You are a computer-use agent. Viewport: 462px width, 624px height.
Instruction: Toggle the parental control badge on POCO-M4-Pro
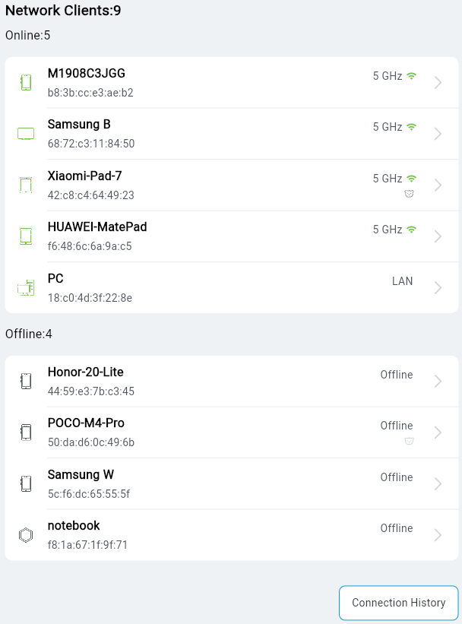[409, 441]
